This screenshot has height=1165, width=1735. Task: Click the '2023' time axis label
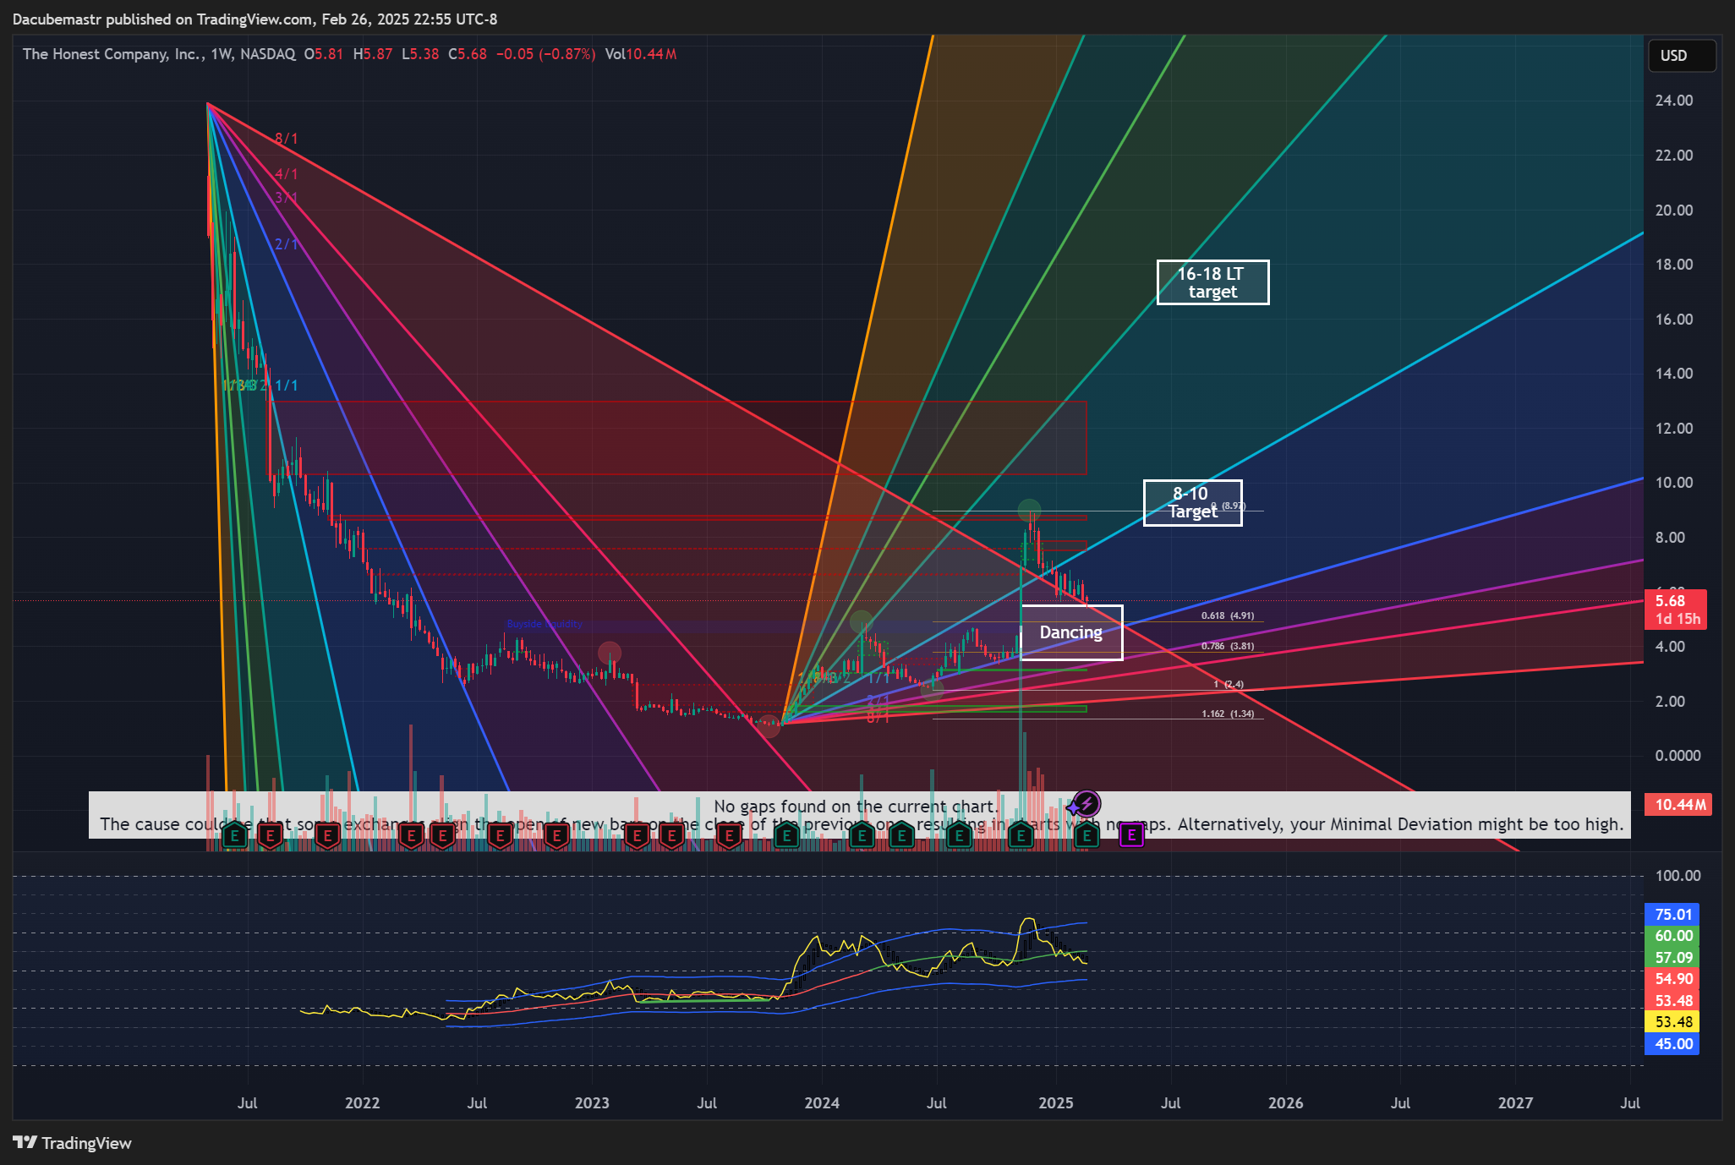(592, 1103)
